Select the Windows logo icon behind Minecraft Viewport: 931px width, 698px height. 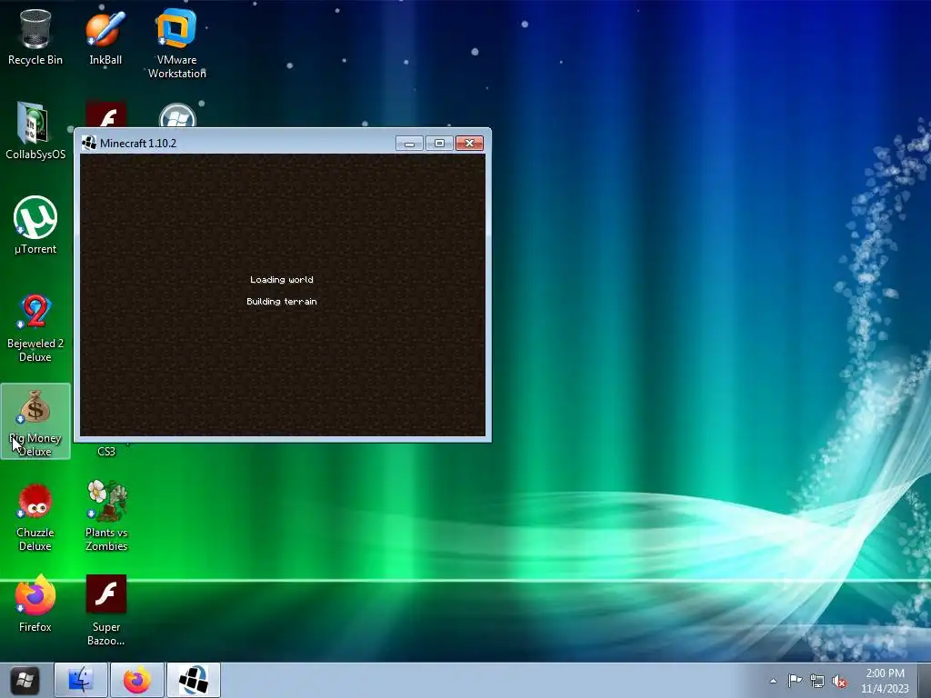coord(177,115)
